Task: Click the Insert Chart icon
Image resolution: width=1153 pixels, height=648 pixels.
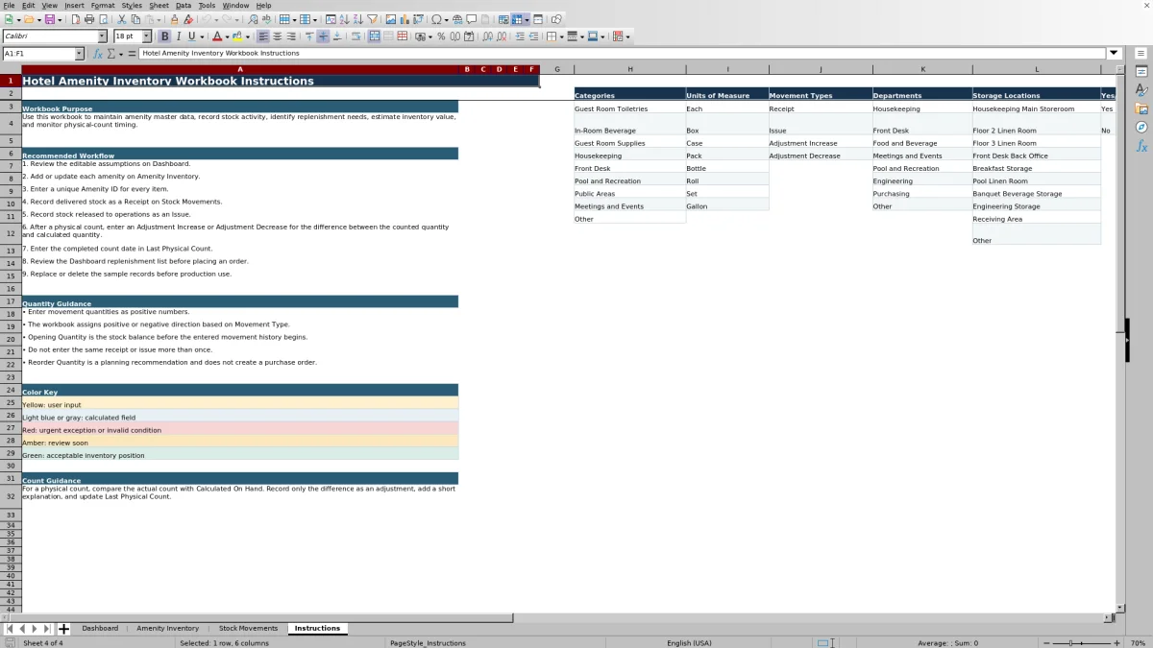Action: point(405,19)
